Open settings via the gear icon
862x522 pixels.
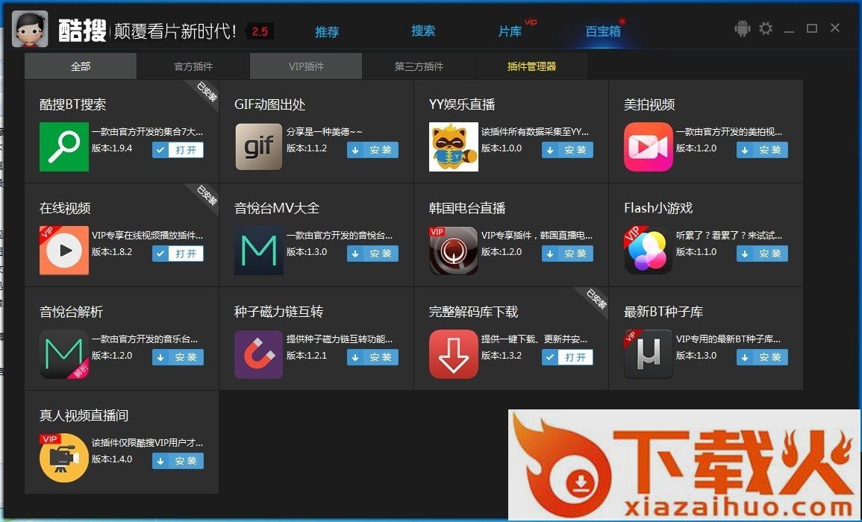(765, 28)
